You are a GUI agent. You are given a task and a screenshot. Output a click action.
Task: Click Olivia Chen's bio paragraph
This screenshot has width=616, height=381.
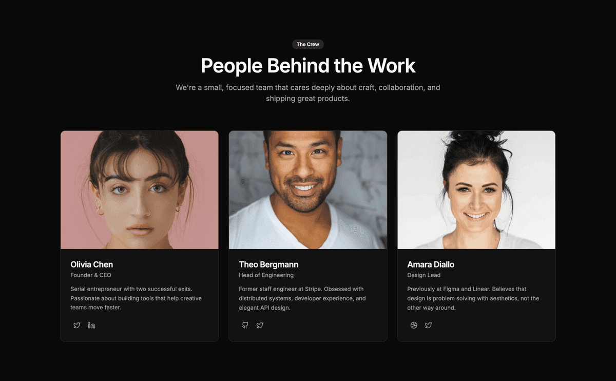point(136,298)
